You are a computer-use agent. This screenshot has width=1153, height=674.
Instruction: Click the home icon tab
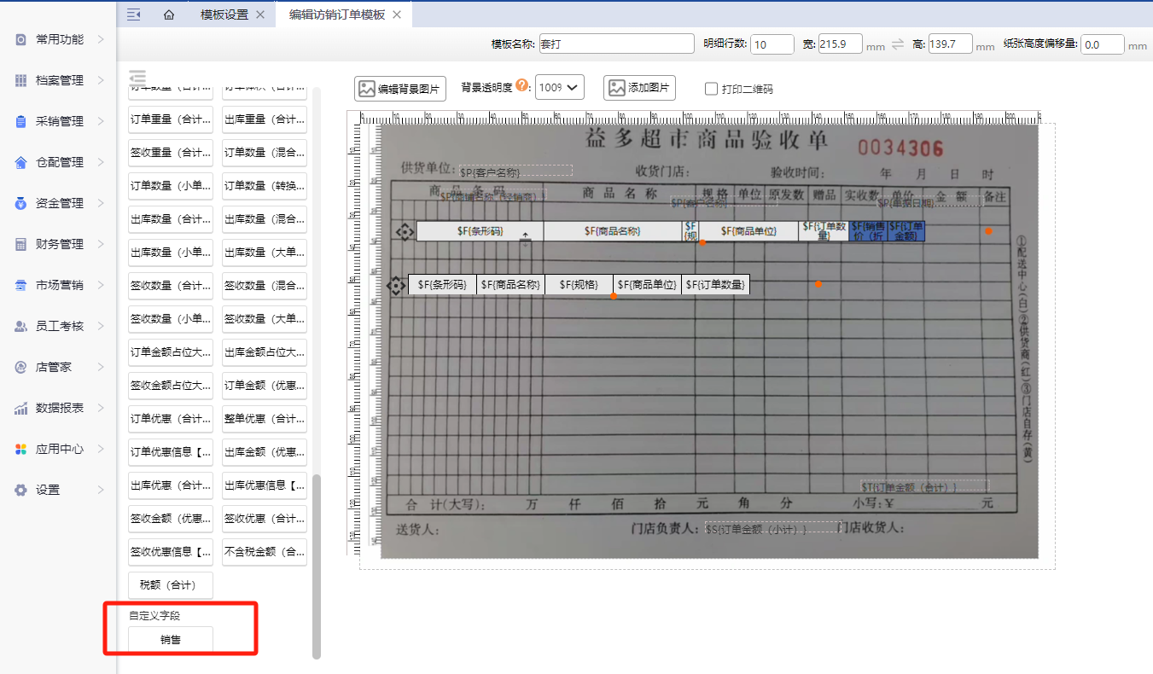(169, 15)
